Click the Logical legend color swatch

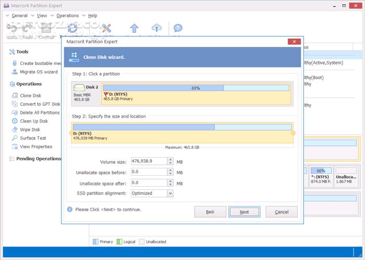pos(119,242)
